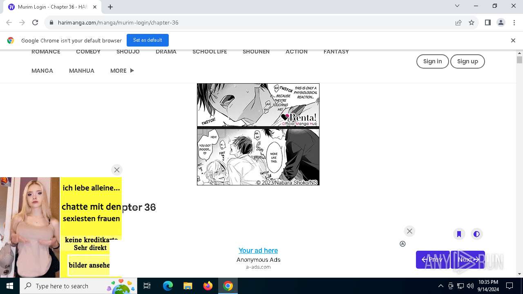Open Task View on the taskbar
523x294 pixels.
[x=147, y=286]
